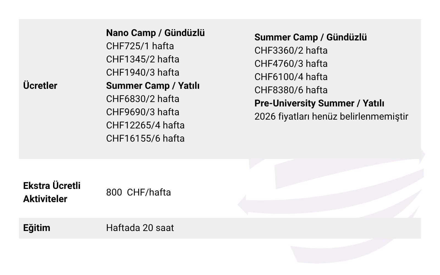Click the Ücretler row label
440x275 pixels.
[x=40, y=86]
